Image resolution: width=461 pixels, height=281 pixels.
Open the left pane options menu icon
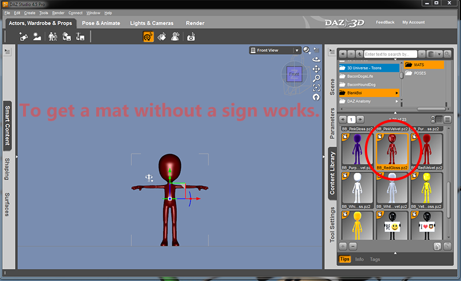(x=7, y=52)
